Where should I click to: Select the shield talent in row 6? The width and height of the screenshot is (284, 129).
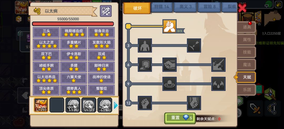(x=145, y=65)
